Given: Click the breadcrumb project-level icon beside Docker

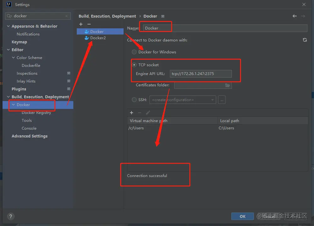Looking at the screenshot, I should tap(163, 16).
